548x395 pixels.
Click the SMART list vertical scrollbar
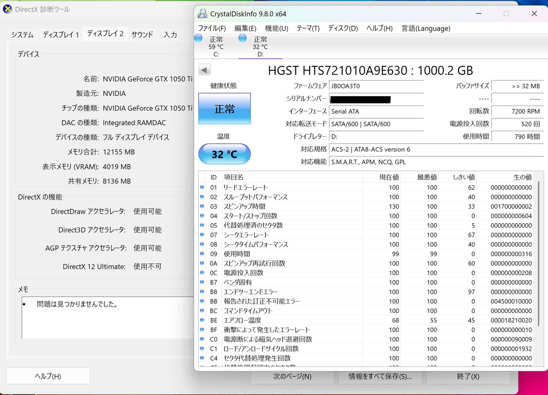(539, 254)
